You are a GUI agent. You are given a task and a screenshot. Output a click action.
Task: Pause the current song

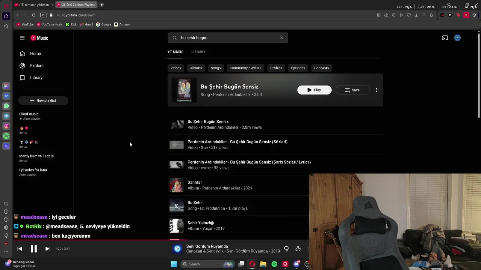tap(33, 249)
